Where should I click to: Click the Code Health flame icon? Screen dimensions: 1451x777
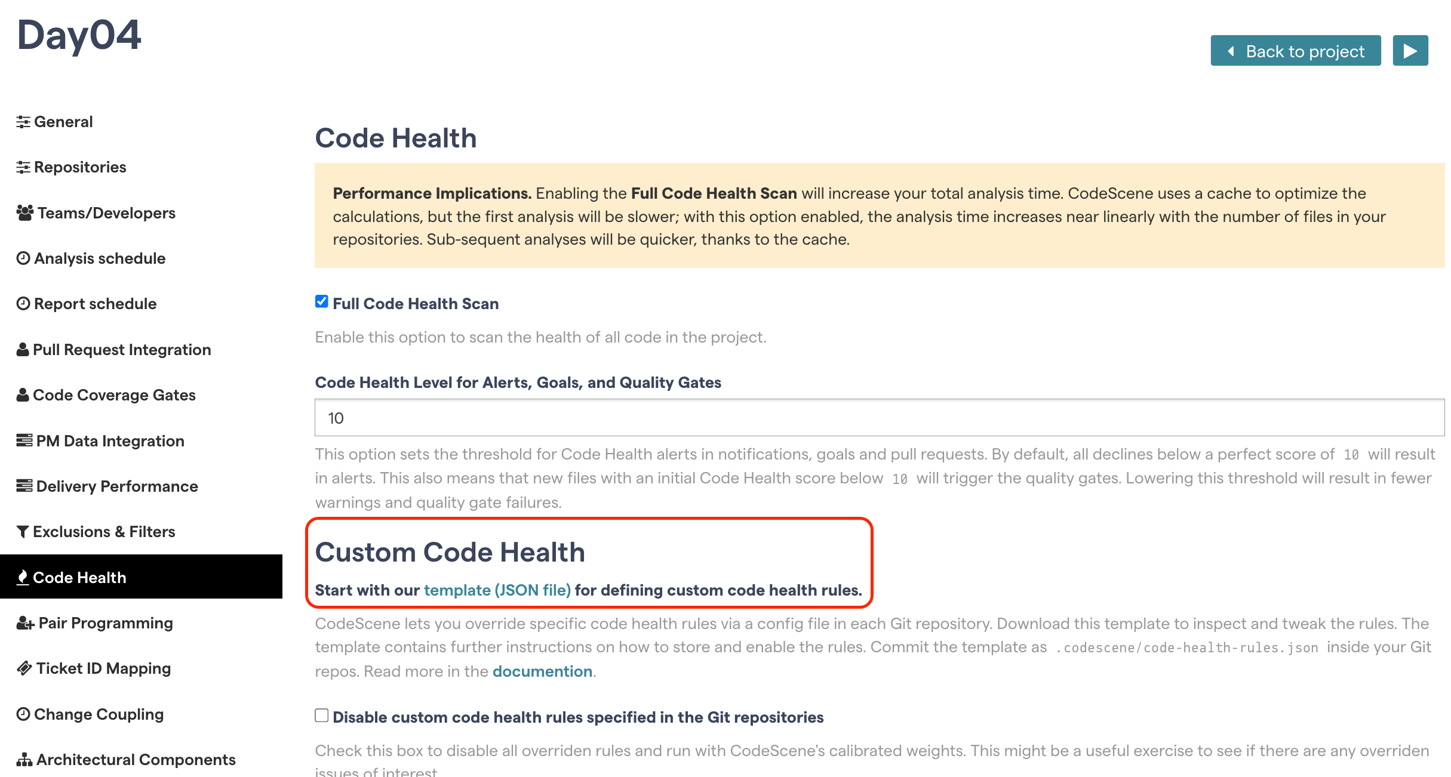tap(23, 578)
